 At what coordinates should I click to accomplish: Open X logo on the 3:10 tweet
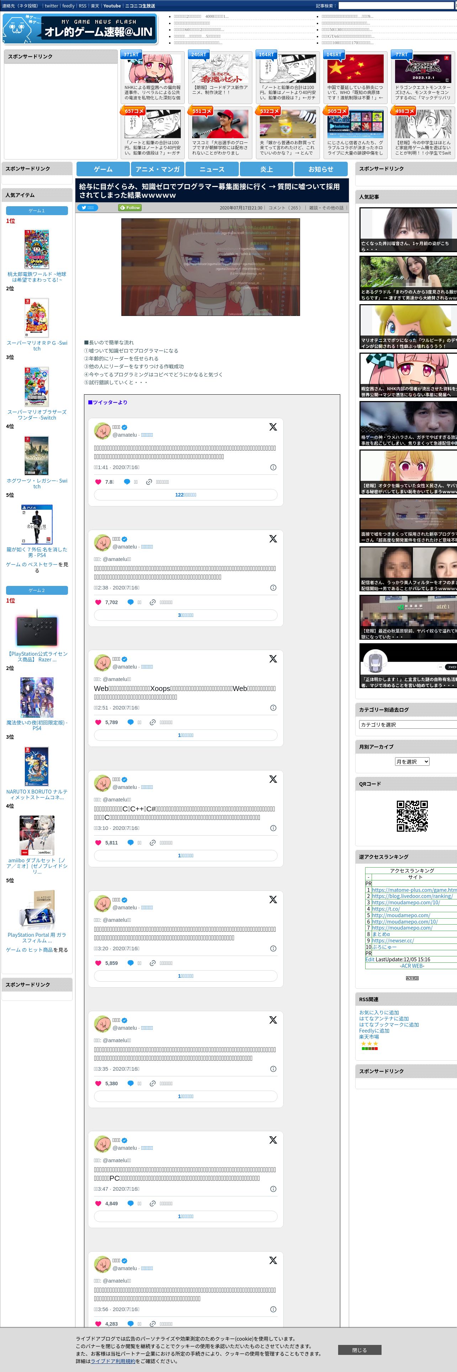point(273,779)
